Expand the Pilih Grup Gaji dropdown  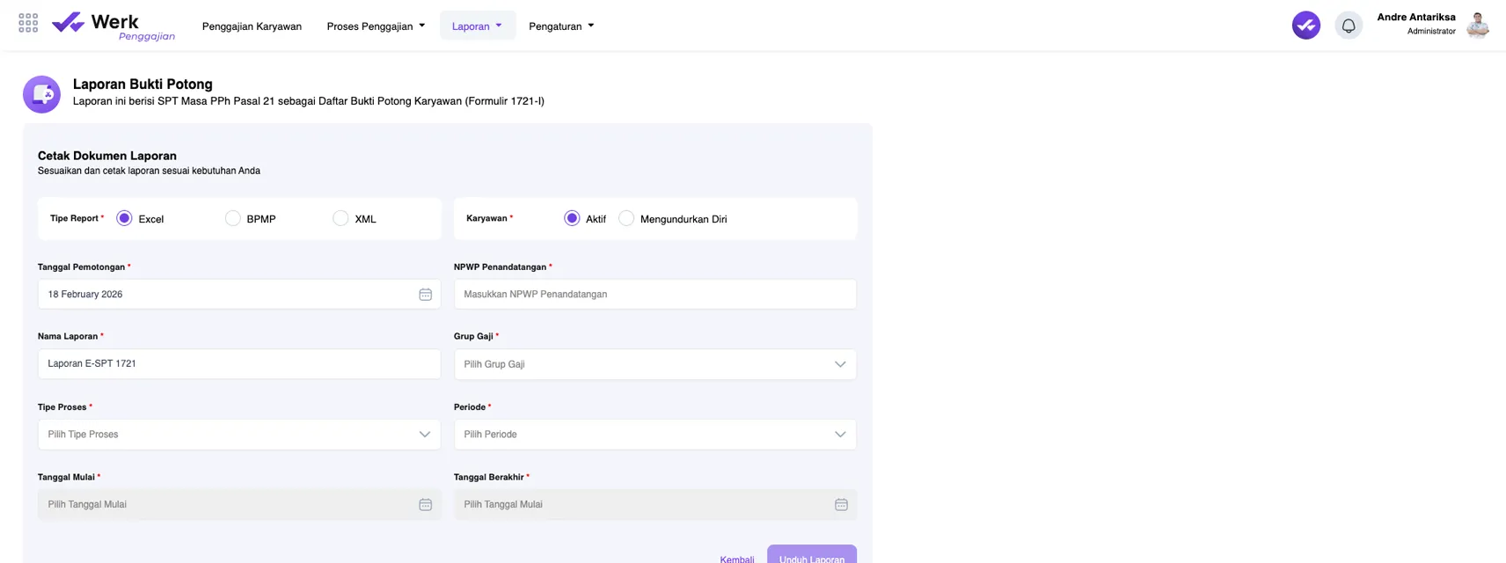pos(654,364)
